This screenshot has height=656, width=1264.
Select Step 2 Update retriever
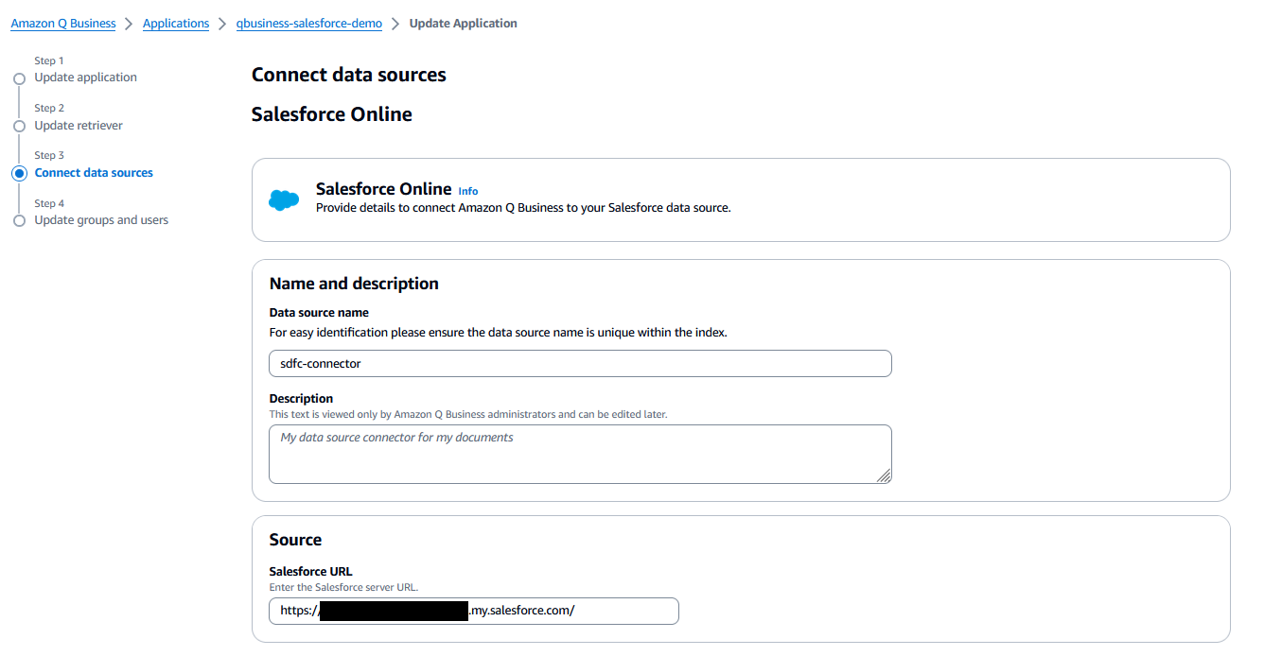[x=79, y=125]
